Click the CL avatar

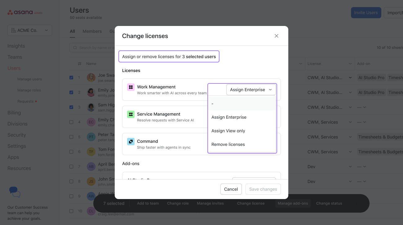click(x=91, y=211)
